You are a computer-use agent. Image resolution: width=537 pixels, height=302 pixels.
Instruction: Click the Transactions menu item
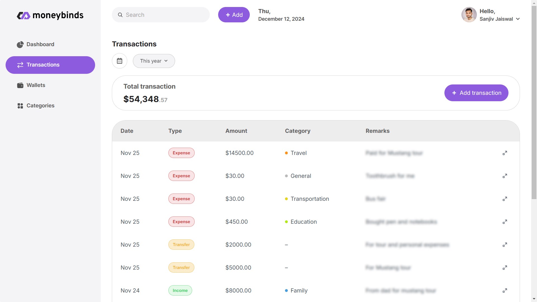(50, 65)
